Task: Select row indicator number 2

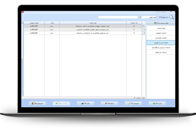Action: coord(144,30)
